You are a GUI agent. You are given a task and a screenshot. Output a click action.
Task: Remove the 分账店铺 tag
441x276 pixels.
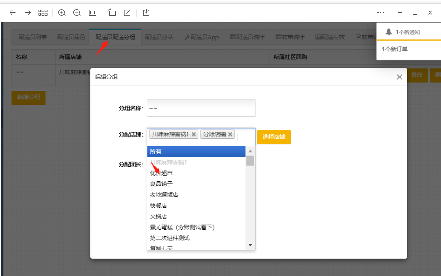(231, 134)
